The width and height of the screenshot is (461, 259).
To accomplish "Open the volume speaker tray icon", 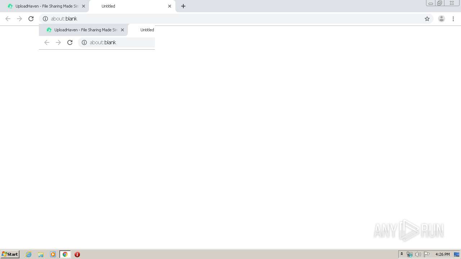I will (x=418, y=254).
